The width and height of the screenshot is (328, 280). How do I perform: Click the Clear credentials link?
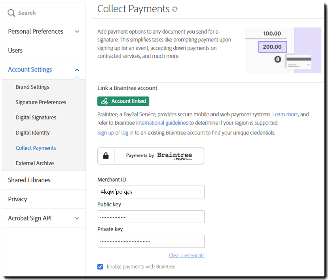[x=186, y=255]
